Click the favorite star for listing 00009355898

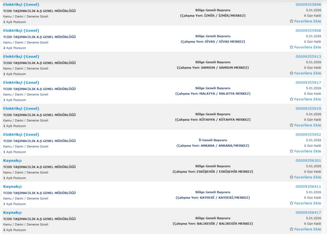(x=291, y=21)
